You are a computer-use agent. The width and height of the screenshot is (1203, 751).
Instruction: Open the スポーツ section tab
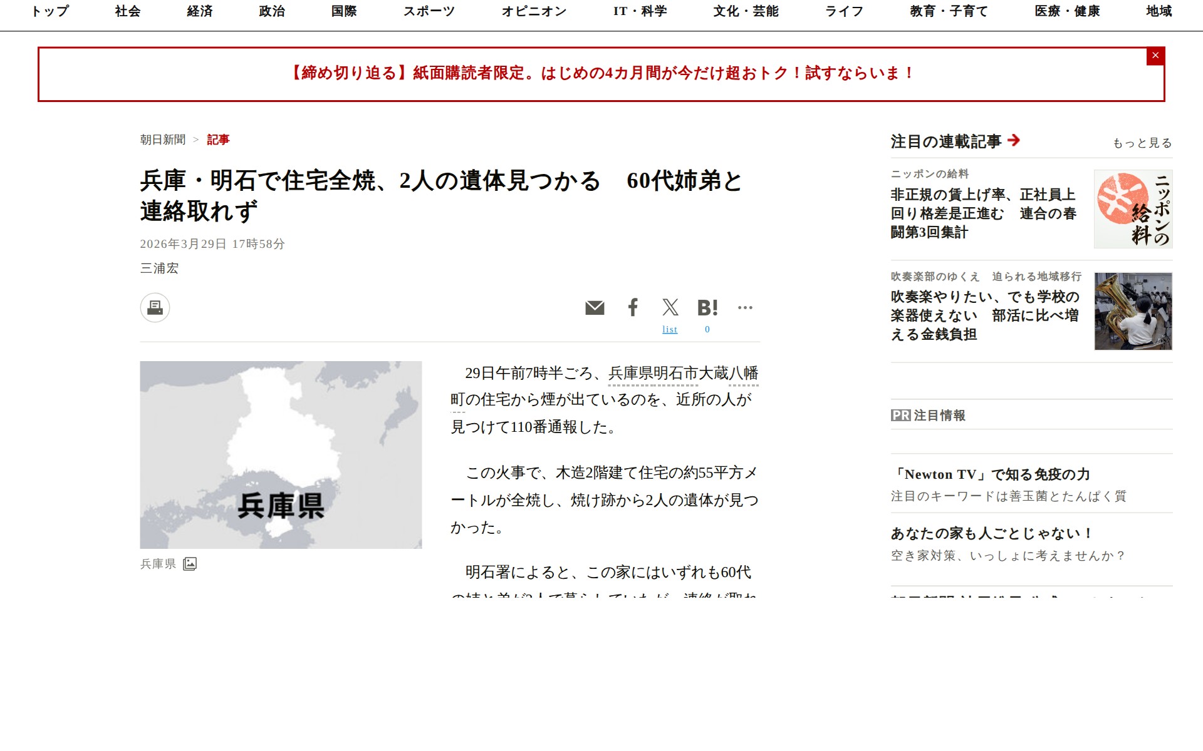click(429, 11)
